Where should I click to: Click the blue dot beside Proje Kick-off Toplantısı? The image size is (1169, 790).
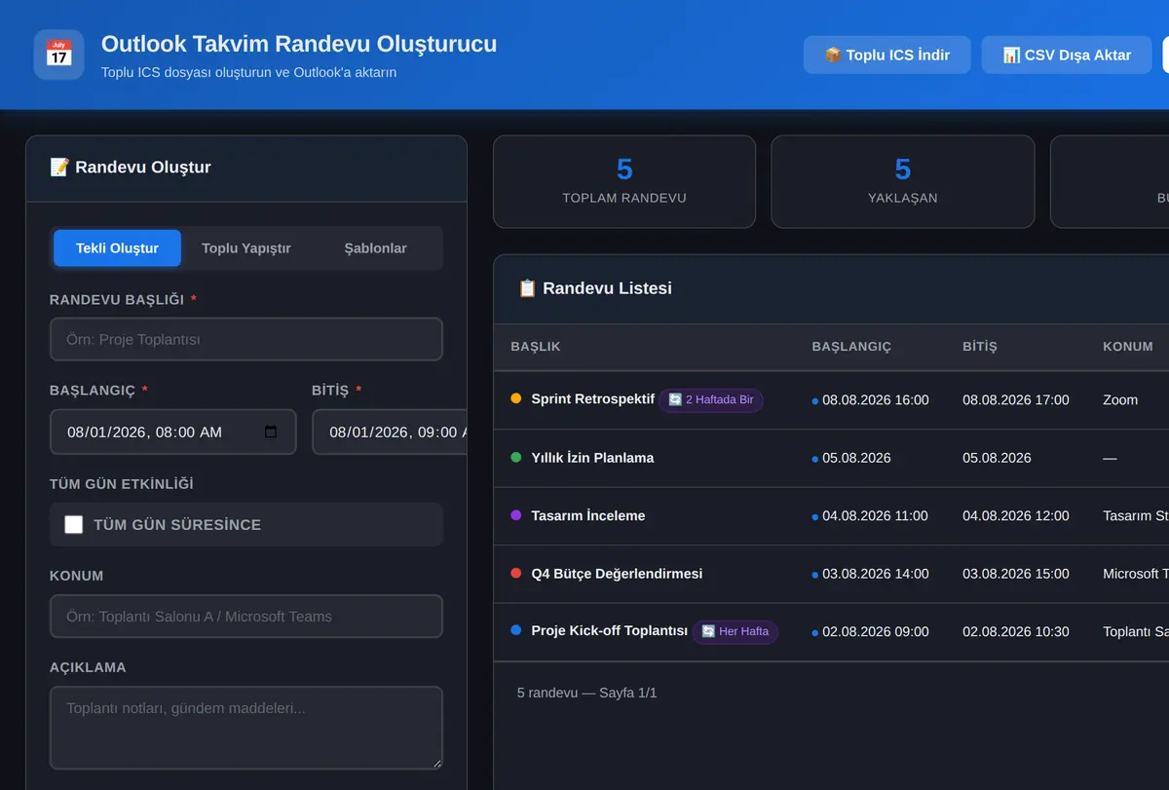tap(516, 630)
